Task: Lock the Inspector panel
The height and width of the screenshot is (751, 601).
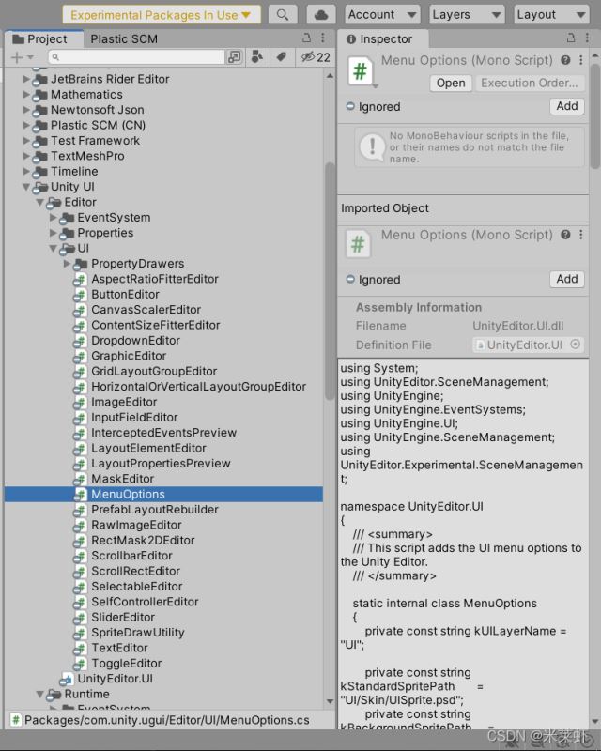Action: [571, 38]
